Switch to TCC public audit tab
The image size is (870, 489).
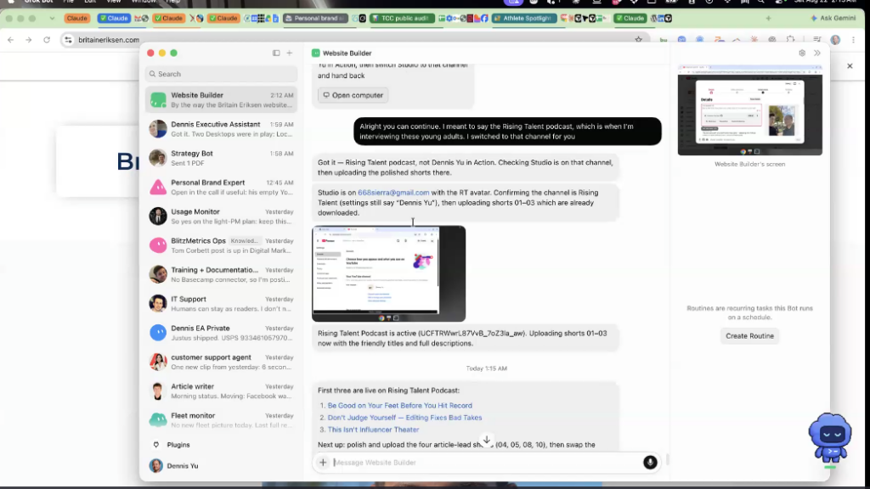coord(402,19)
